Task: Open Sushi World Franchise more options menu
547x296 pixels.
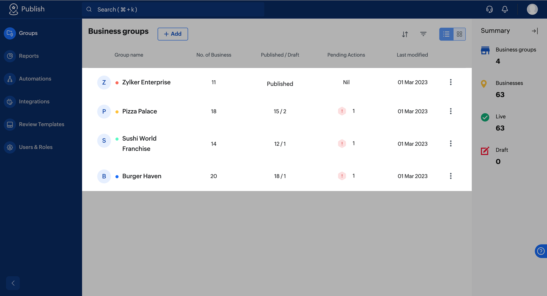Action: click(x=451, y=143)
